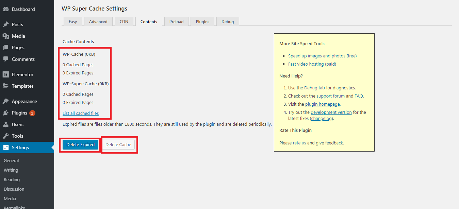
Task: Click the rate us link
Action: (x=299, y=143)
